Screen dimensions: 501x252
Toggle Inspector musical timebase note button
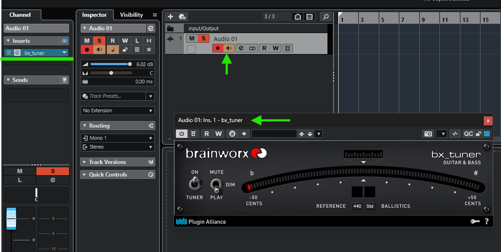tap(113, 49)
